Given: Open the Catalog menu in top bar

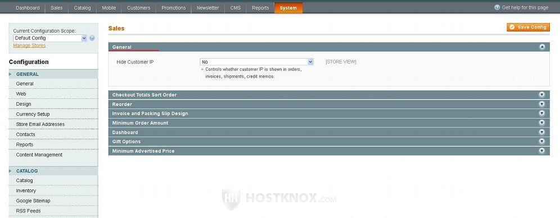Looking at the screenshot, I should [82, 8].
